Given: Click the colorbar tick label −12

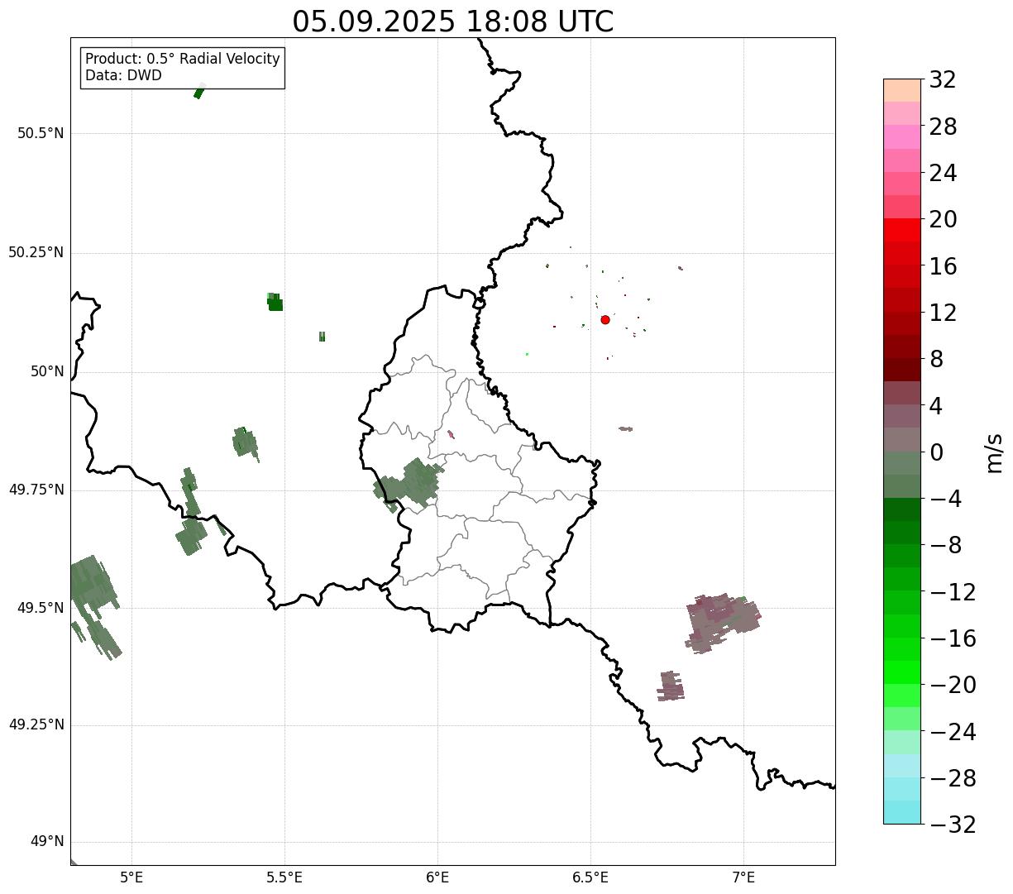Looking at the screenshot, I should [953, 592].
